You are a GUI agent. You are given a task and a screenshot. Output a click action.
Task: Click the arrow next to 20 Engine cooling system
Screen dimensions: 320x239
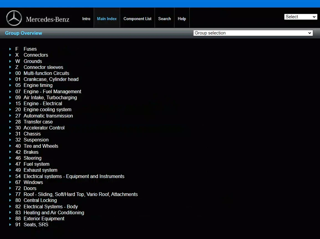[x=10, y=110]
